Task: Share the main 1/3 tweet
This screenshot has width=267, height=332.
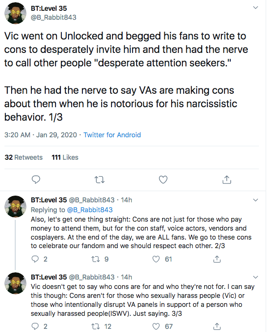Action: [x=227, y=179]
